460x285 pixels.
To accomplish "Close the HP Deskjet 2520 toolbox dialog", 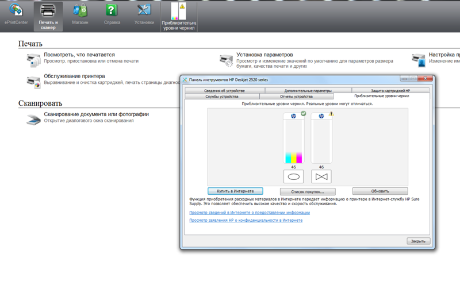I will 425,79.
